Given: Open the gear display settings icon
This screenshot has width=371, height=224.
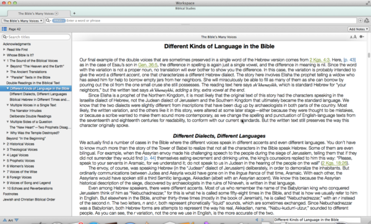Looking at the screenshot, I should coord(362,37).
